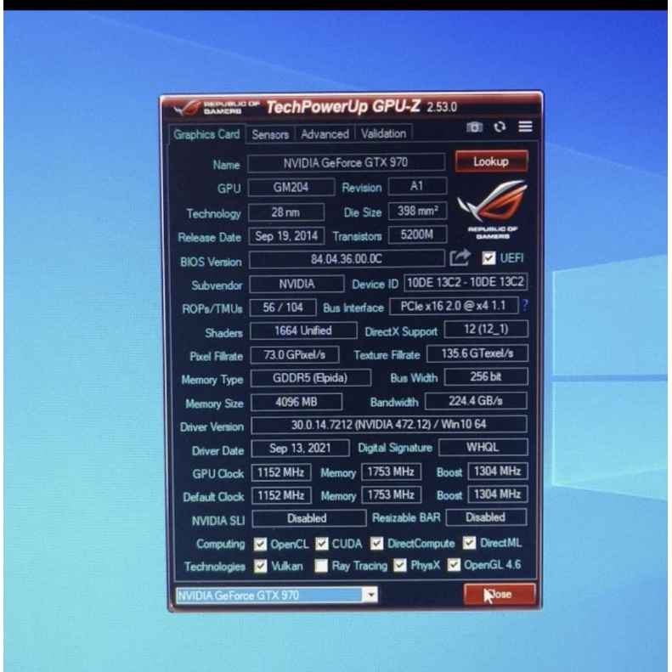Click the Pixel Fillrate value 73.0 GPixel/s
Screen dimensions: 672x672
pos(295,355)
